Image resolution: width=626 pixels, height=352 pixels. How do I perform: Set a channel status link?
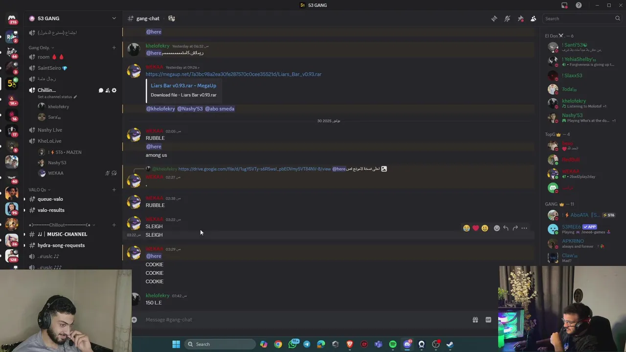pos(57,97)
